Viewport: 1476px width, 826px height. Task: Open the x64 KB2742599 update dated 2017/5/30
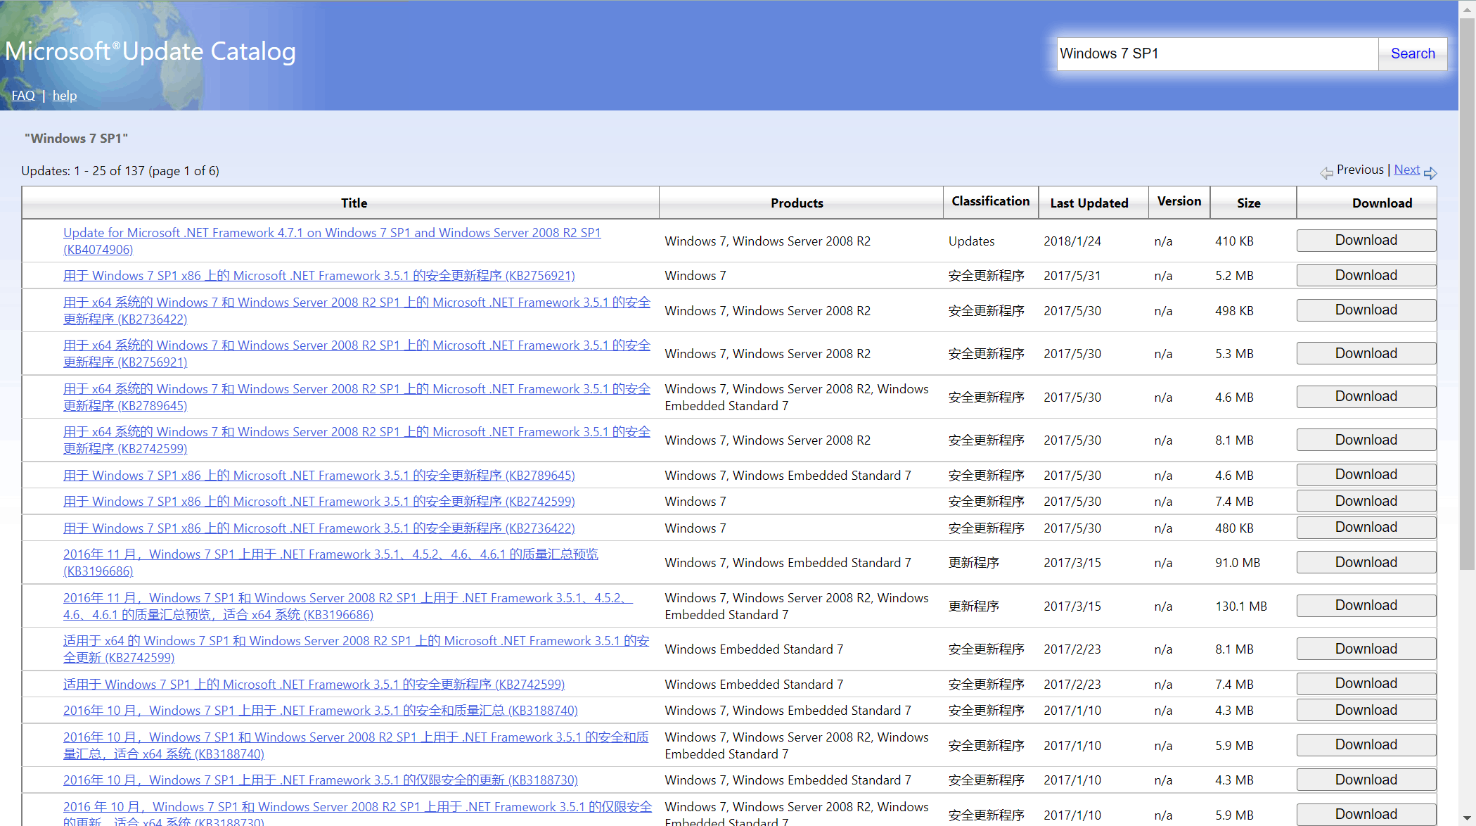tap(357, 440)
